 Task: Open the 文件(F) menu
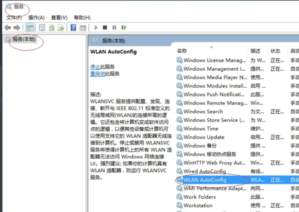pyautogui.click(x=14, y=18)
